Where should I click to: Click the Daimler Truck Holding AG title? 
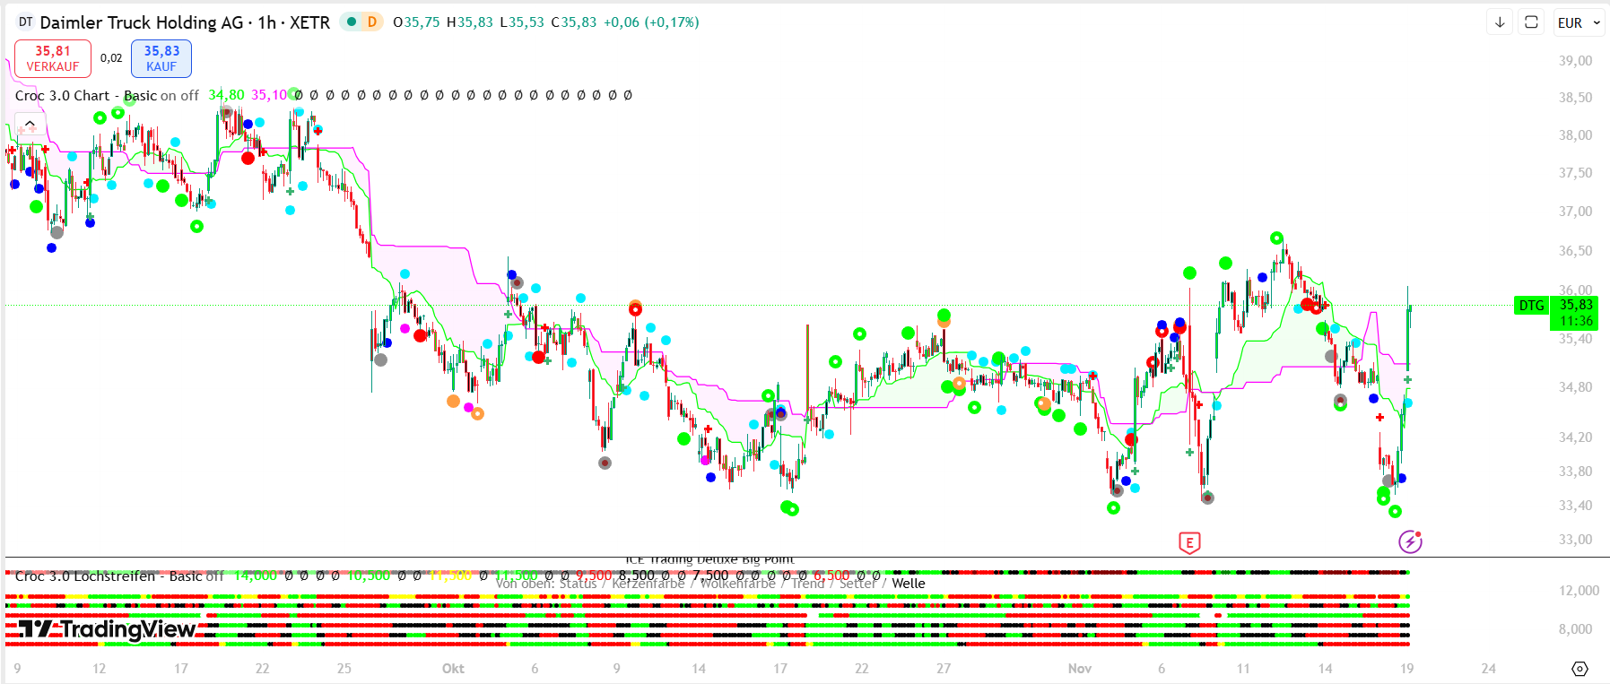pos(142,22)
